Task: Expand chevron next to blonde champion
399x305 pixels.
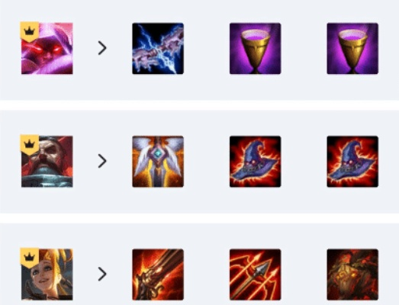Action: (102, 274)
